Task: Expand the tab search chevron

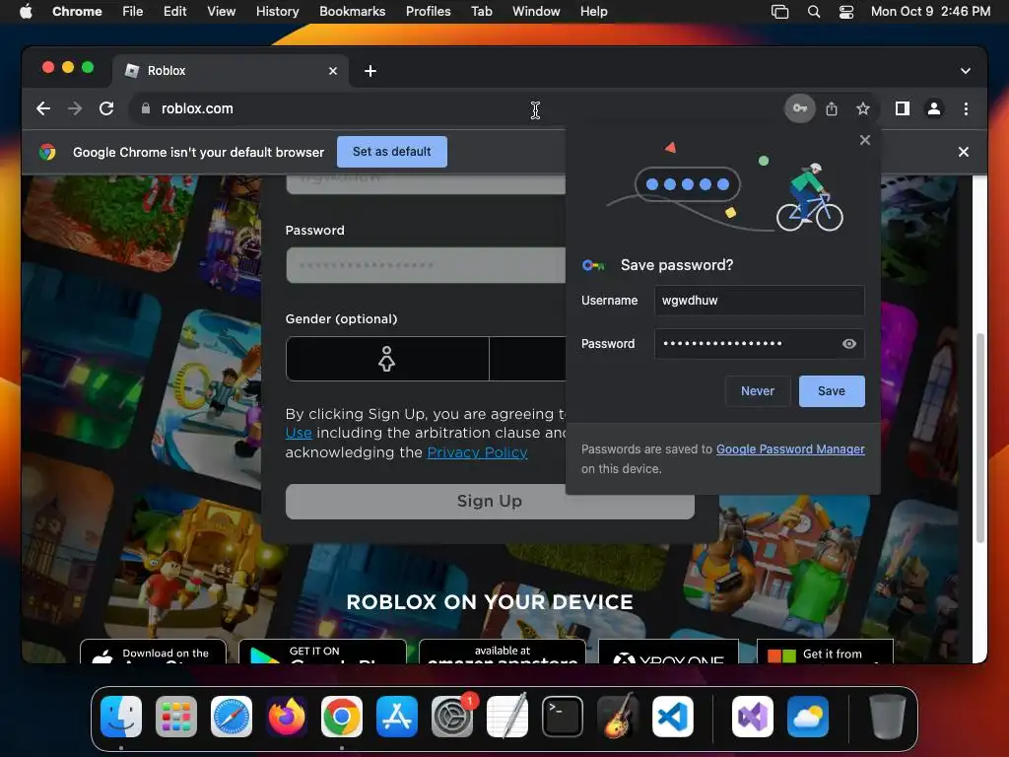Action: (x=966, y=71)
